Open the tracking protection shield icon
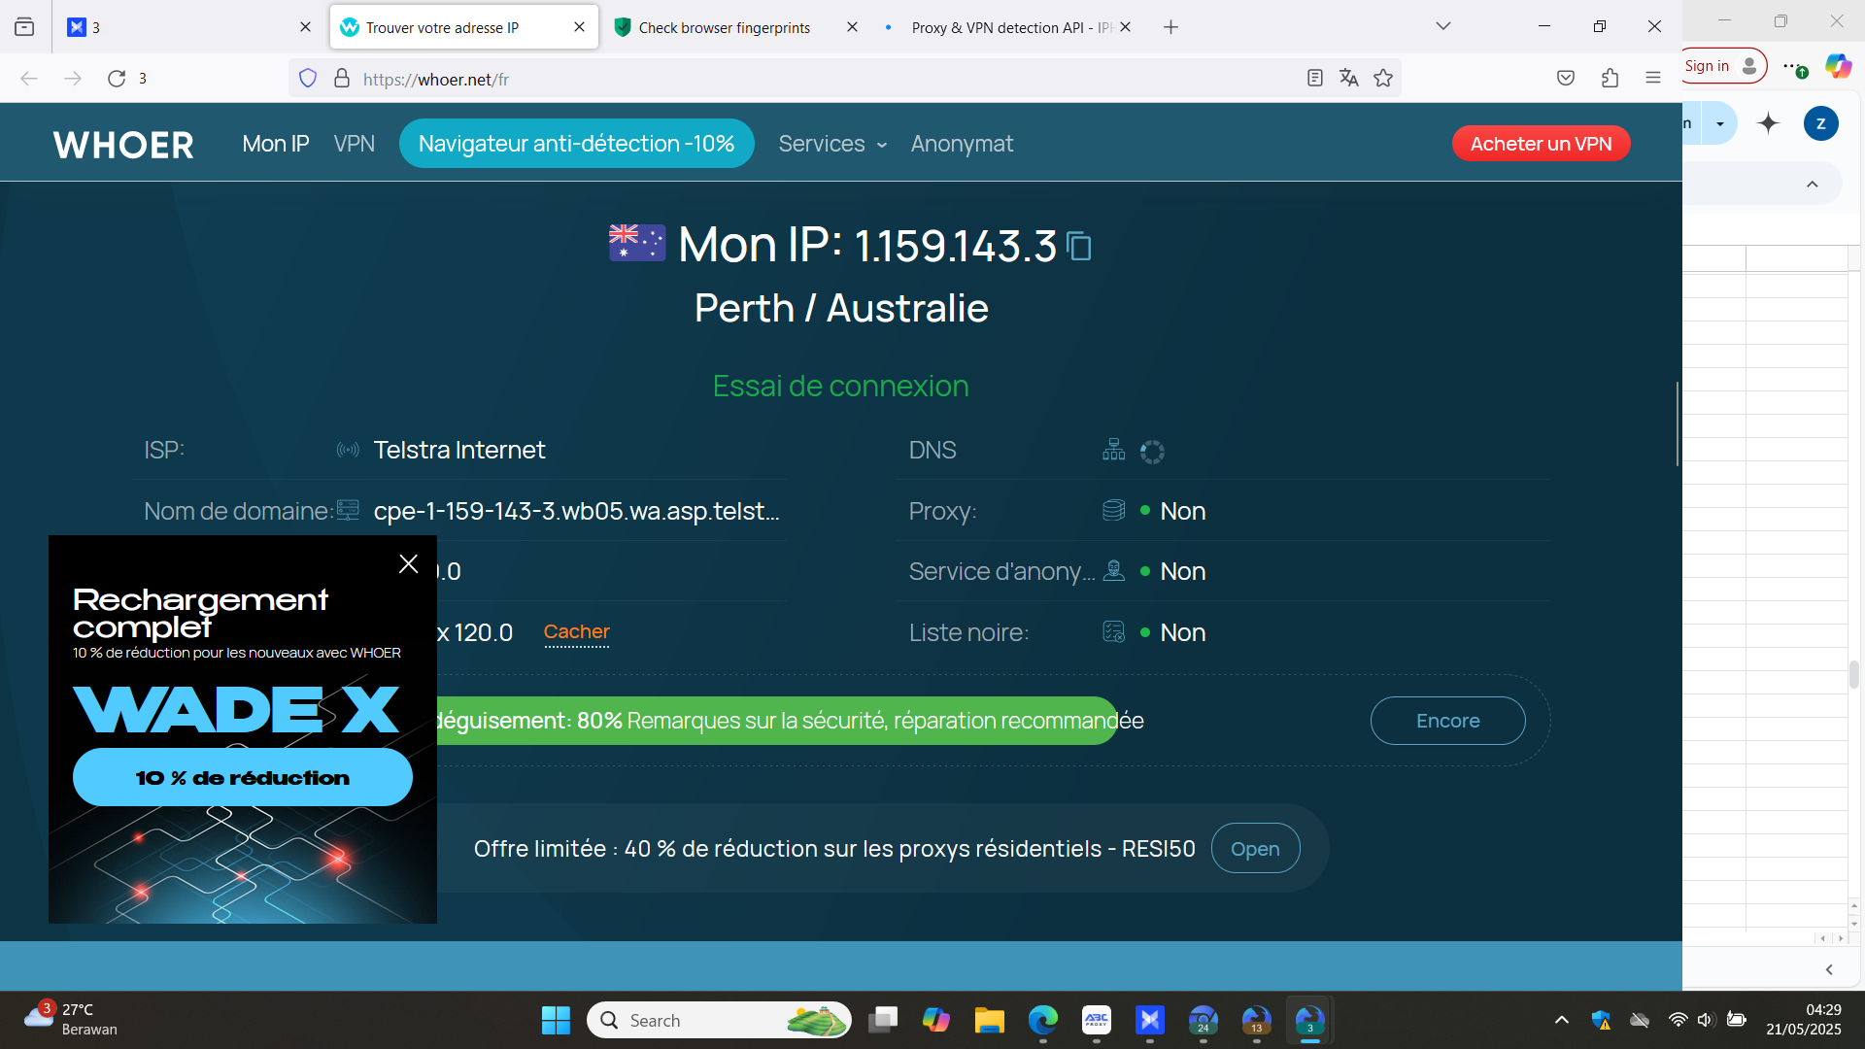This screenshot has height=1049, width=1865. point(308,79)
